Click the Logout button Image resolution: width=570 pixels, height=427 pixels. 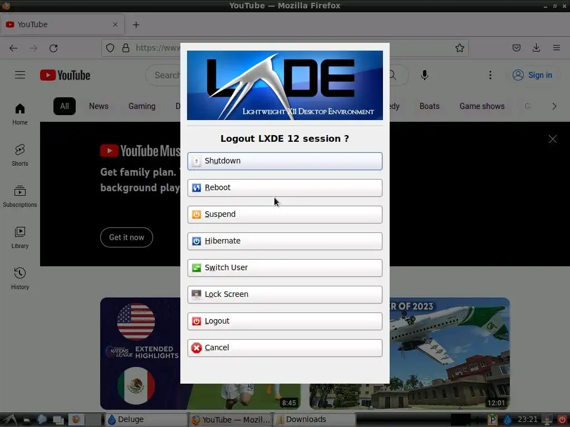[x=284, y=321]
